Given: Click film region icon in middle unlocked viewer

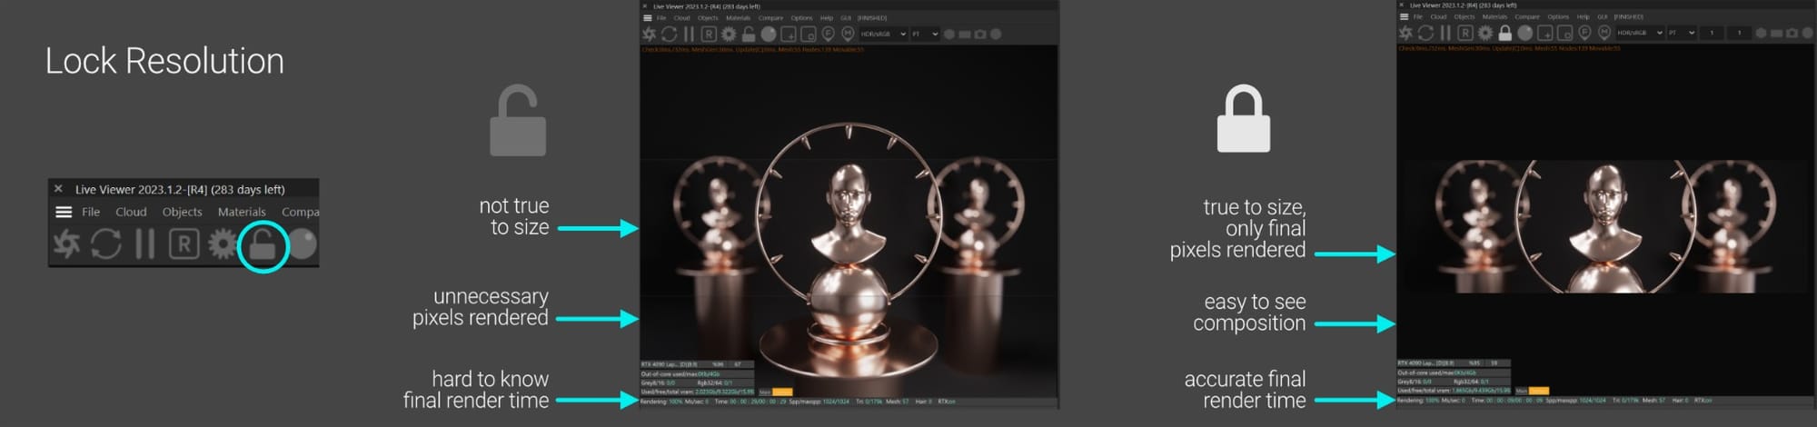Looking at the screenshot, I should [809, 34].
